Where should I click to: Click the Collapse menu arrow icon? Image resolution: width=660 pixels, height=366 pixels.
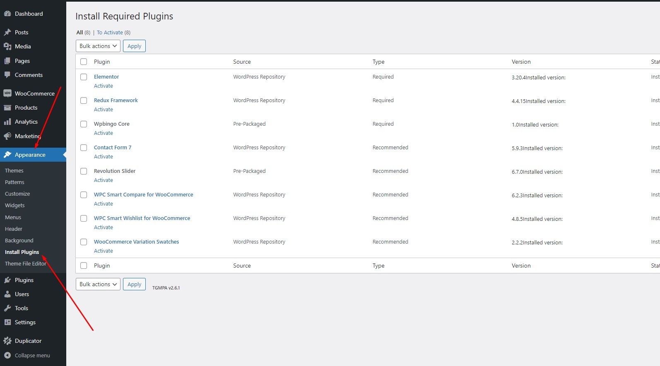tap(7, 355)
